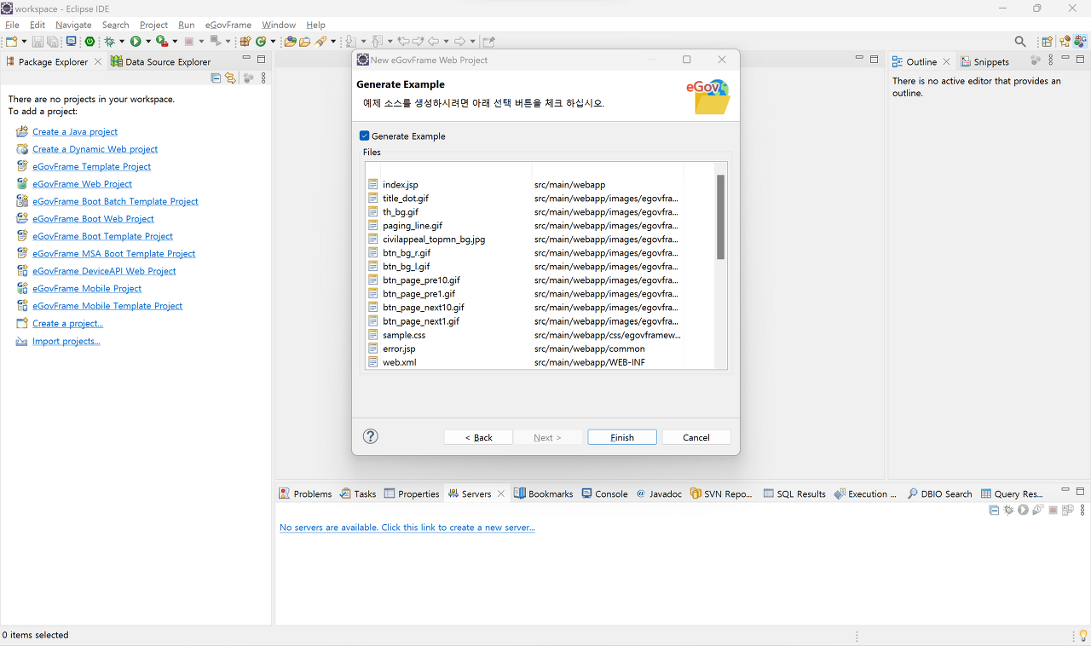
Task: Click the green Run toolbar icon
Action: 136,41
